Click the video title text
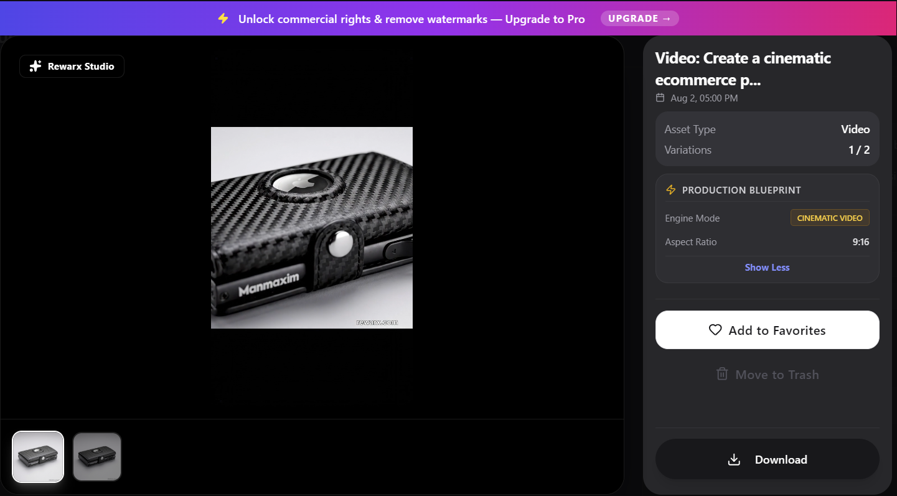Screen dimensions: 897x496 click(743, 69)
